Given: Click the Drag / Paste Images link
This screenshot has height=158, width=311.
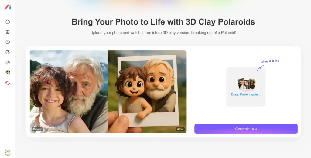Looking at the screenshot, I should click(246, 94).
